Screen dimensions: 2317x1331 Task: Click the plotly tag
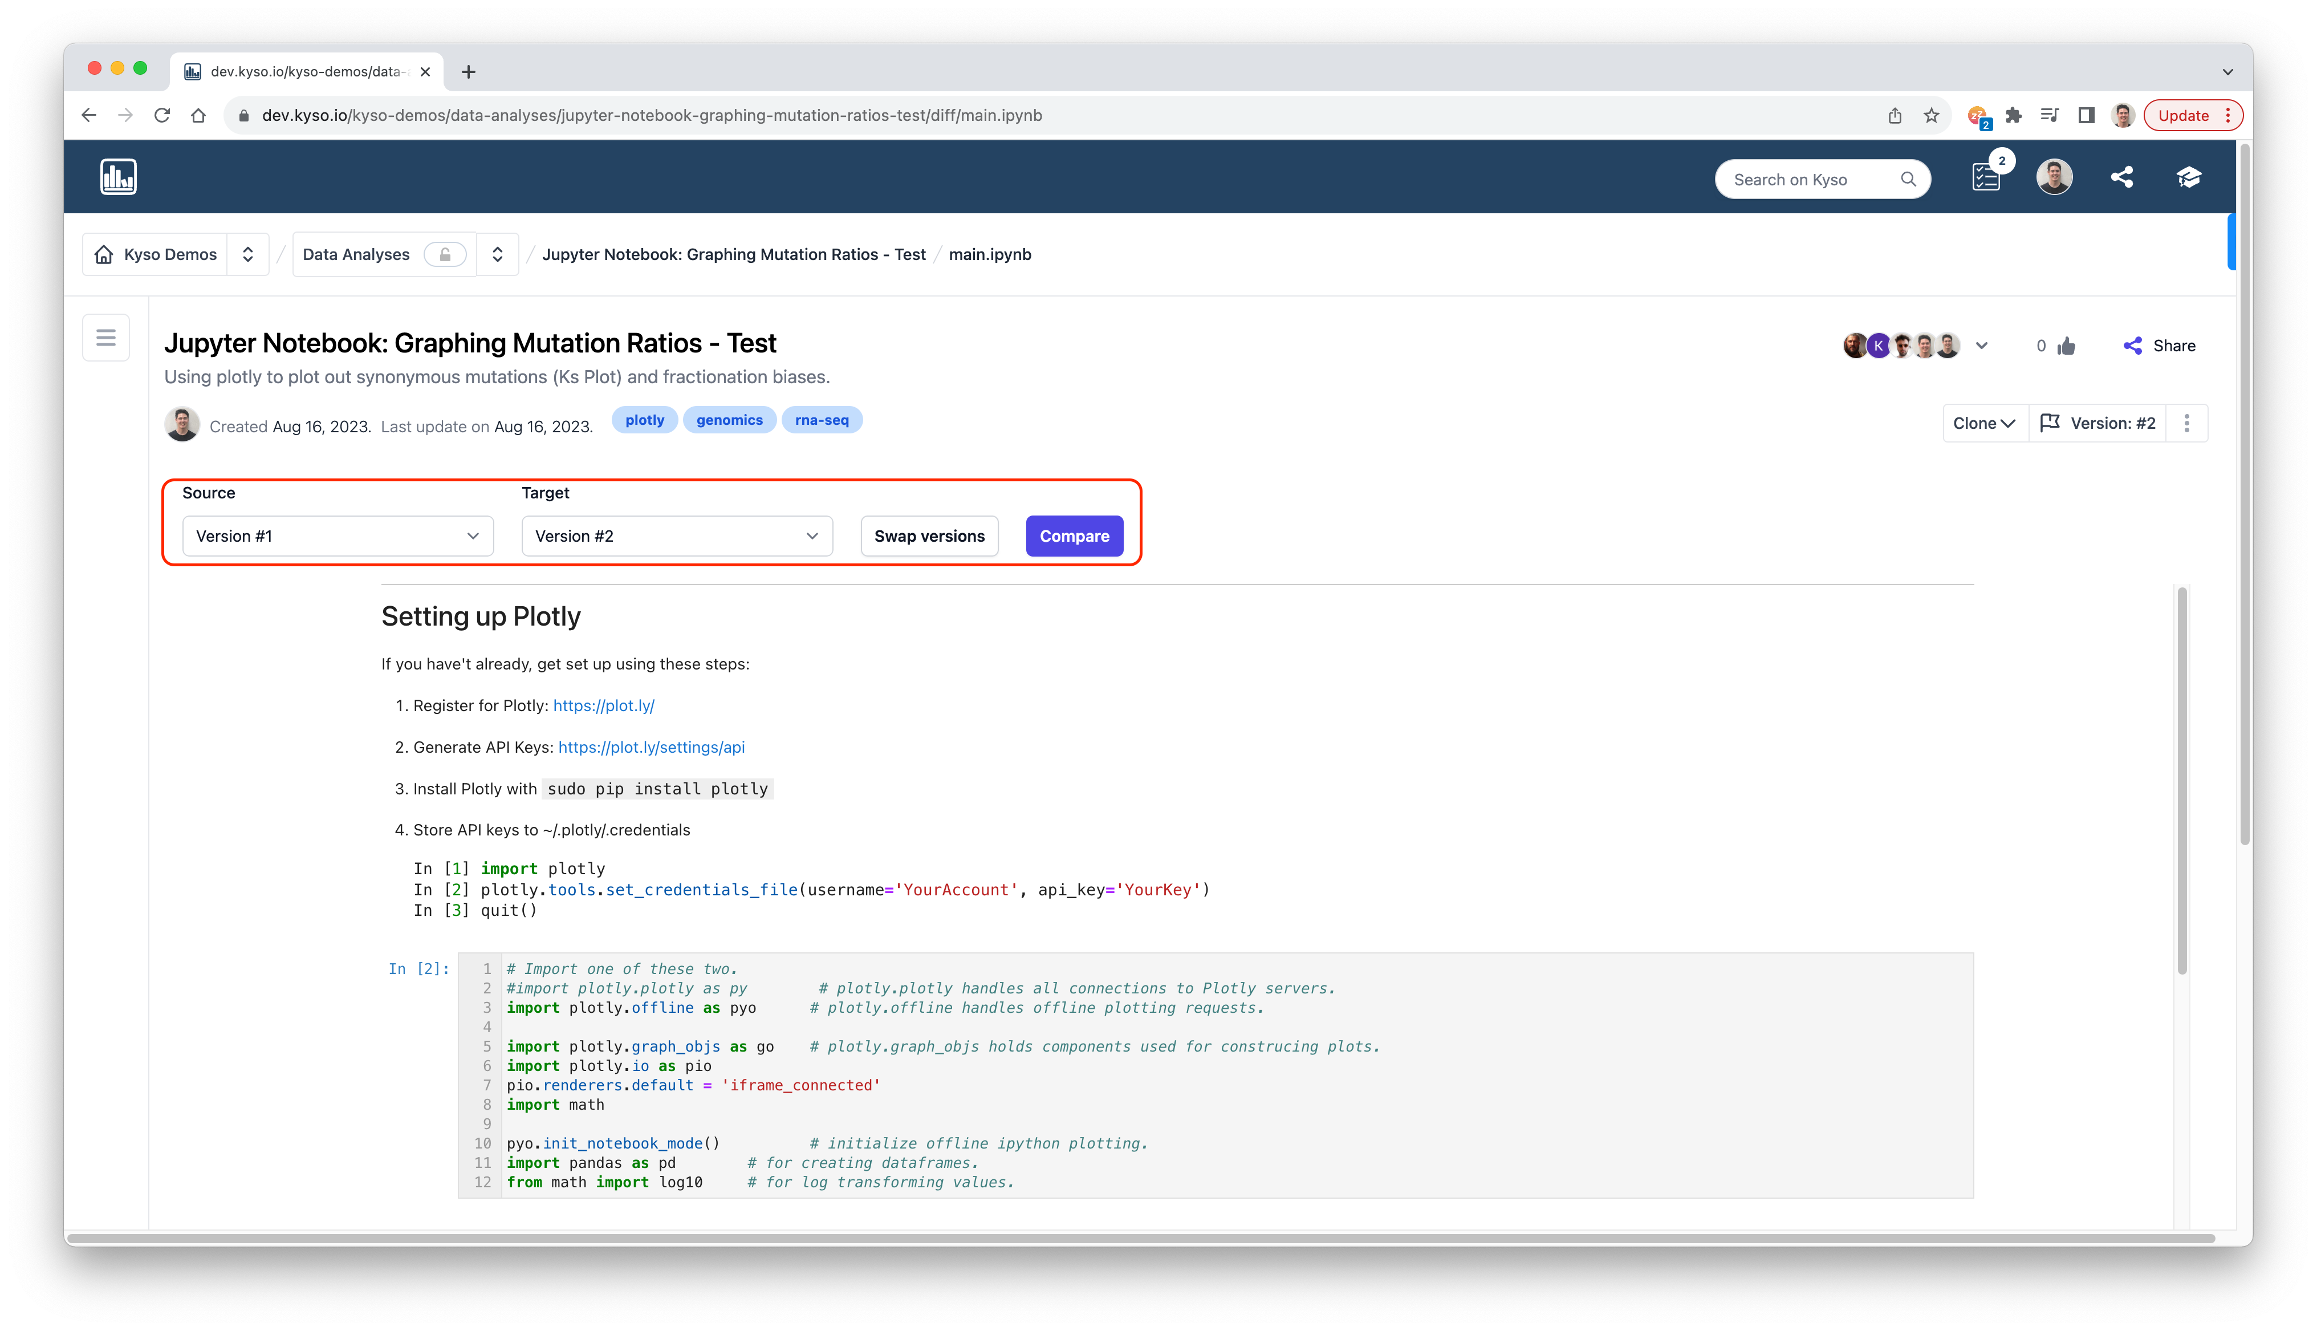click(x=644, y=420)
